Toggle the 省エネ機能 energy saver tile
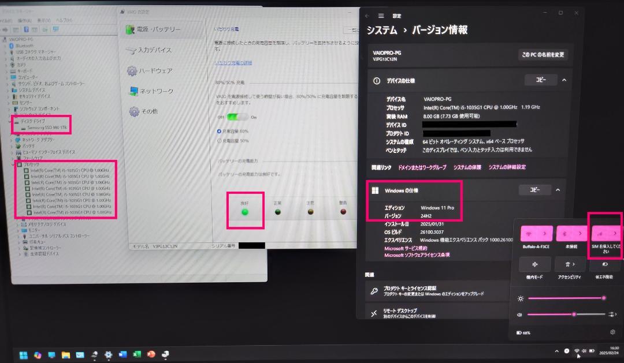 (x=606, y=264)
